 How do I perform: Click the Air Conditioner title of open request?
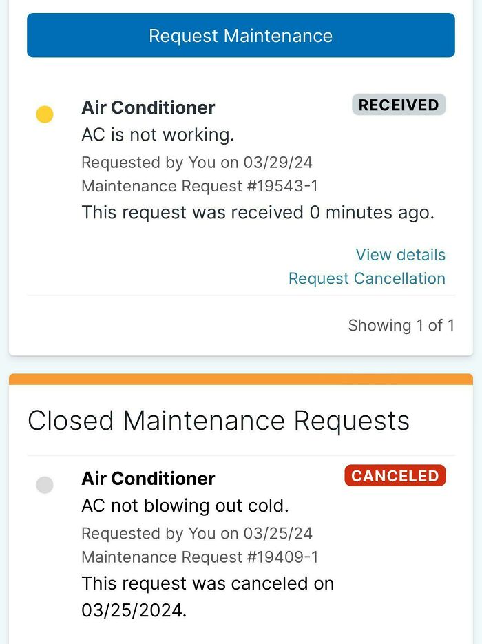[x=148, y=107]
